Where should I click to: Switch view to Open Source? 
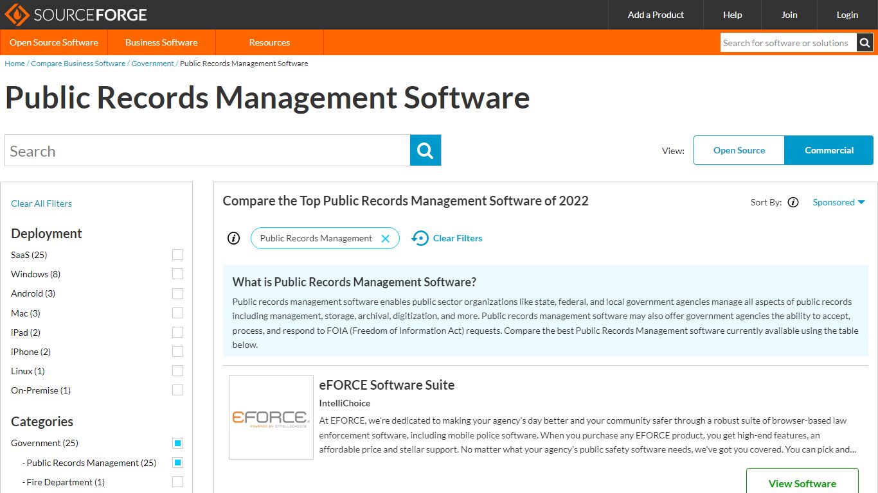(x=739, y=150)
